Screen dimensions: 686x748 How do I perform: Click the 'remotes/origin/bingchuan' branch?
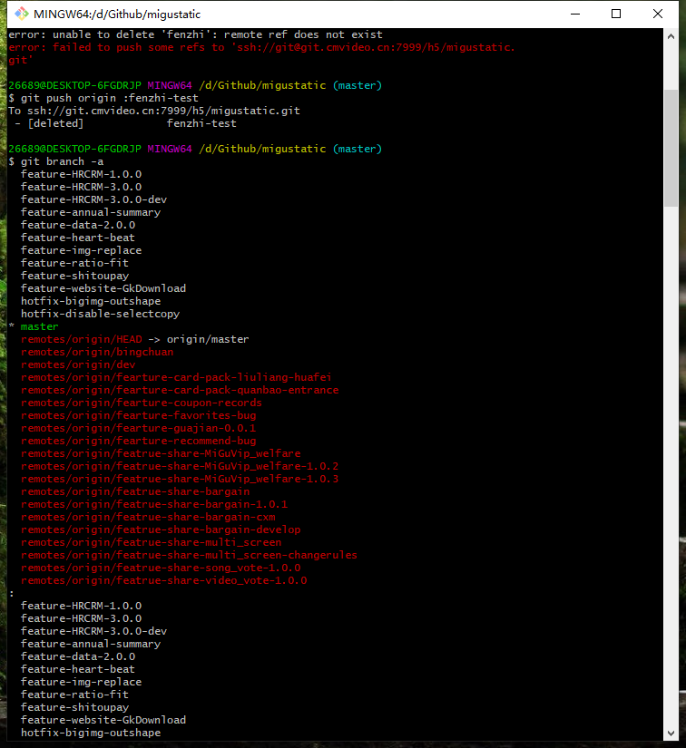[x=97, y=352]
